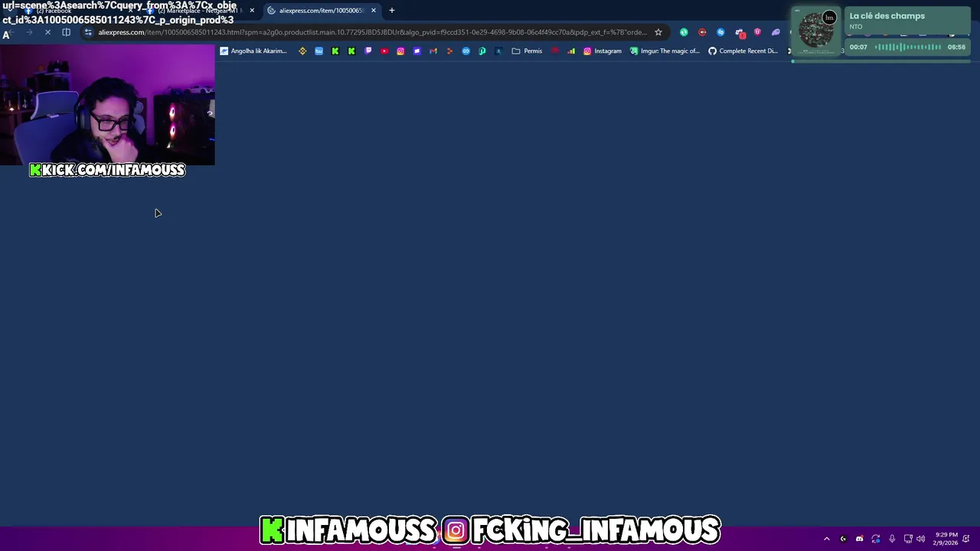Open the Imgur: The magic of bookmark

click(665, 51)
